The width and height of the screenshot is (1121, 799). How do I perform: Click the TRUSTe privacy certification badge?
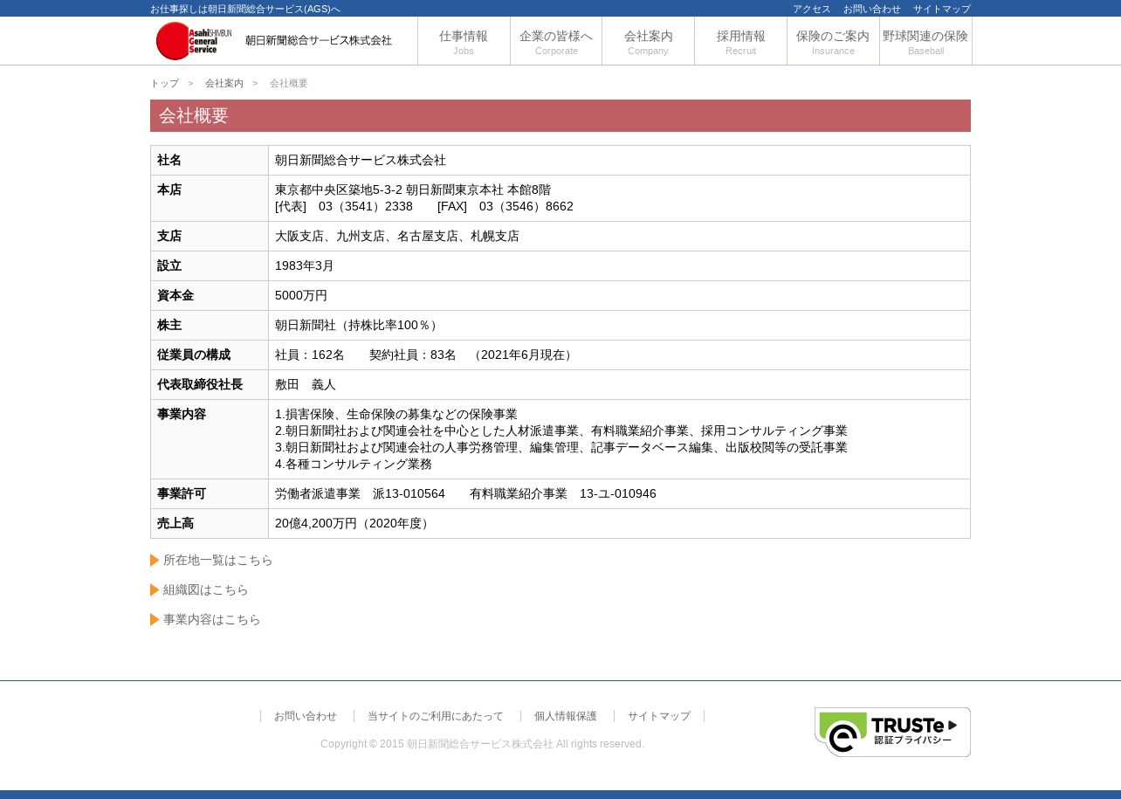pyautogui.click(x=892, y=732)
